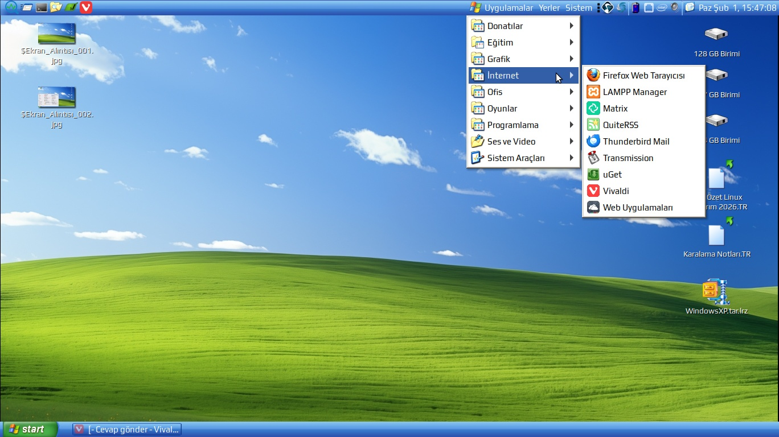The image size is (779, 437).
Task: Open the system monitor launcher in top panel
Action: (11, 7)
